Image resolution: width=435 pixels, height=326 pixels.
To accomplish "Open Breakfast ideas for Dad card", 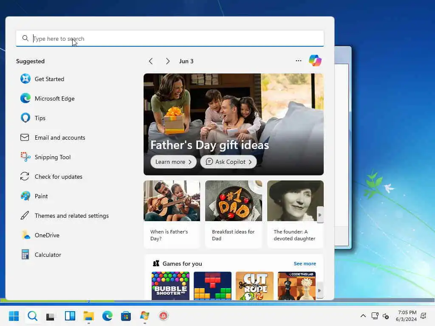I will point(234,214).
